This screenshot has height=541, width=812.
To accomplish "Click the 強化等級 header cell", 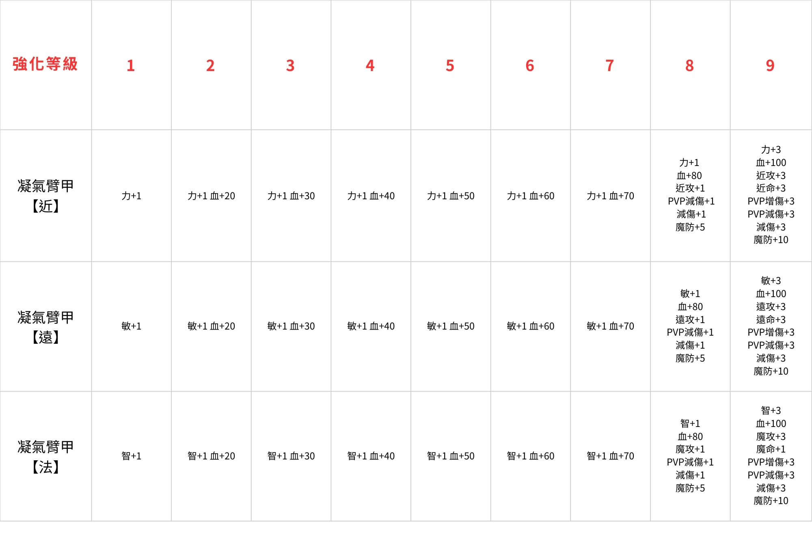I will pos(45,65).
